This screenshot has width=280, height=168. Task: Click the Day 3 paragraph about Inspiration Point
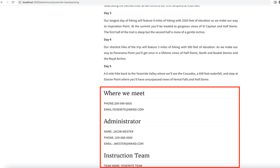(171, 26)
